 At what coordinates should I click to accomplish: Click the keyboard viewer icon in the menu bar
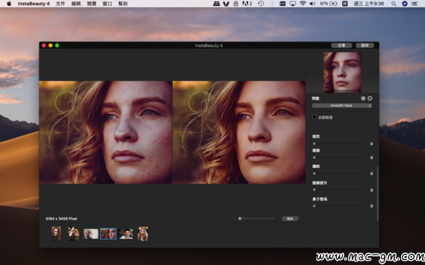(282, 3)
